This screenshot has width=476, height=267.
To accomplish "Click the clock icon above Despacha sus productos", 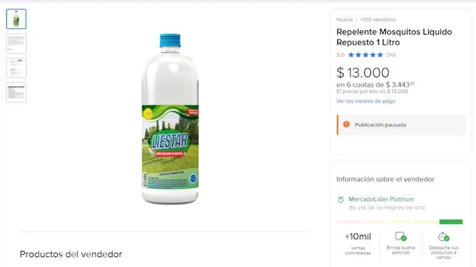I will click(443, 237).
